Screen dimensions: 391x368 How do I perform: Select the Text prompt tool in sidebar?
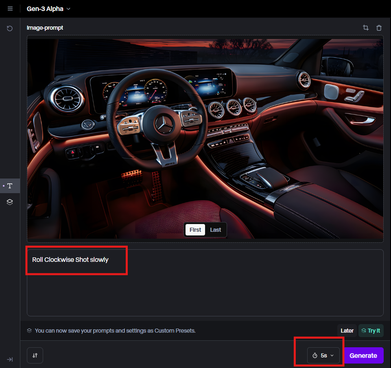point(10,186)
